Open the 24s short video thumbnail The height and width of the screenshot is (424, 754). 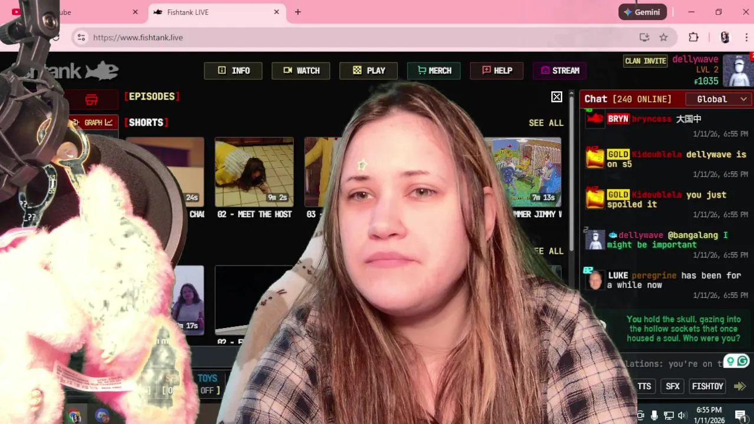point(165,172)
